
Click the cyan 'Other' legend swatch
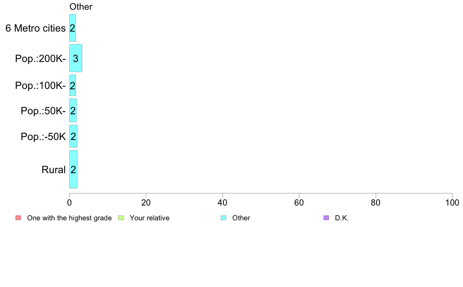[x=224, y=218]
